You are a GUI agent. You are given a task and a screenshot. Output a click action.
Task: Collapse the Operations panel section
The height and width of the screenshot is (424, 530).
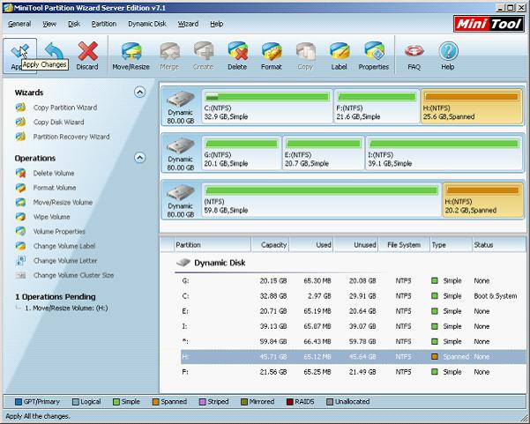pyautogui.click(x=139, y=158)
